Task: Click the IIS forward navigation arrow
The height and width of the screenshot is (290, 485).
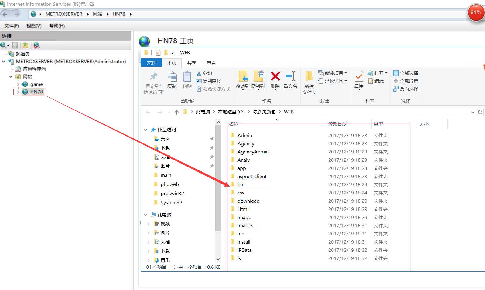Action: pyautogui.click(x=17, y=14)
